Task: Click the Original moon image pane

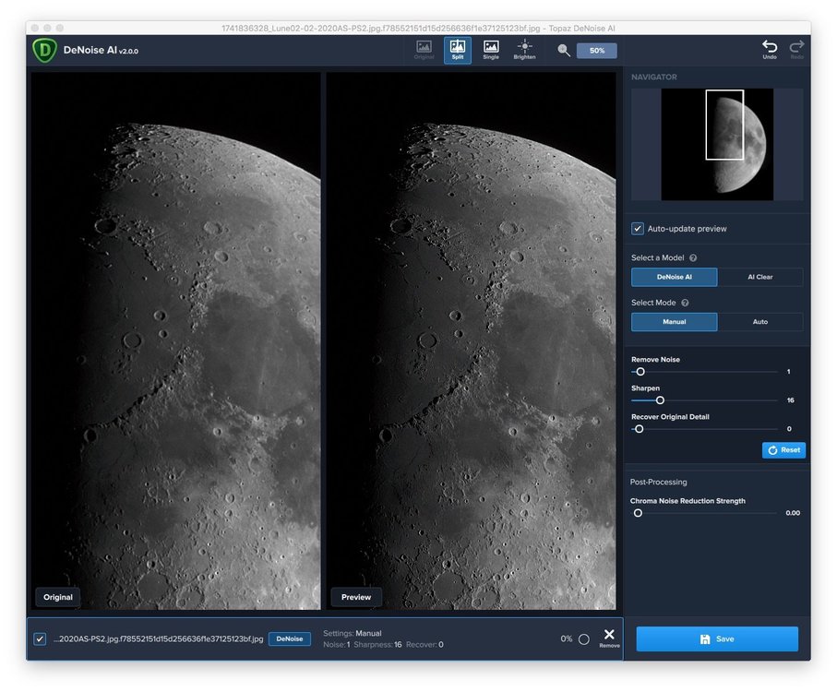Action: click(x=175, y=341)
